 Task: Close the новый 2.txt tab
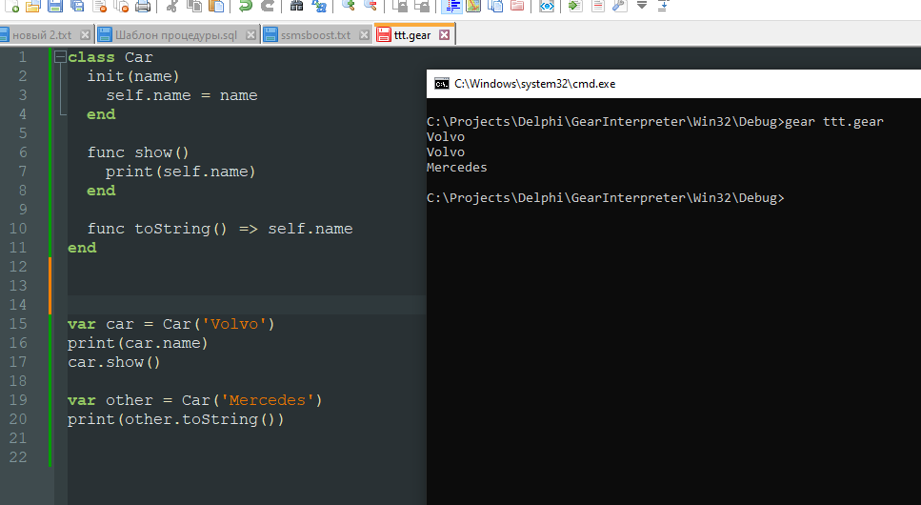click(85, 34)
